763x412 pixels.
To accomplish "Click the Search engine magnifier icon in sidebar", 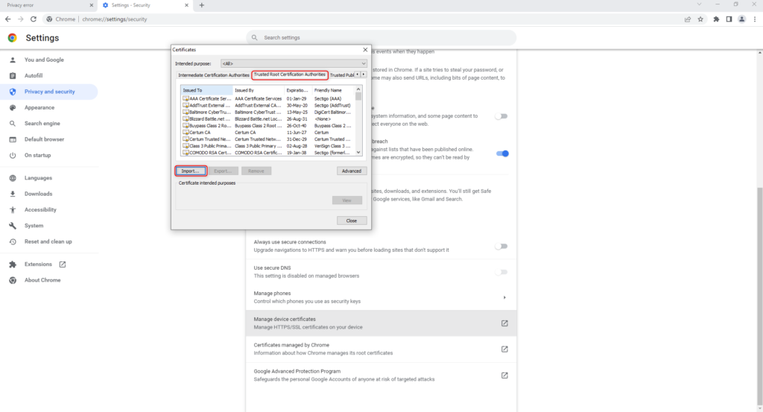I will (x=13, y=124).
